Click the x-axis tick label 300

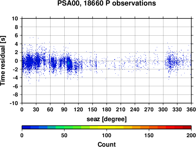[x=163, y=109]
